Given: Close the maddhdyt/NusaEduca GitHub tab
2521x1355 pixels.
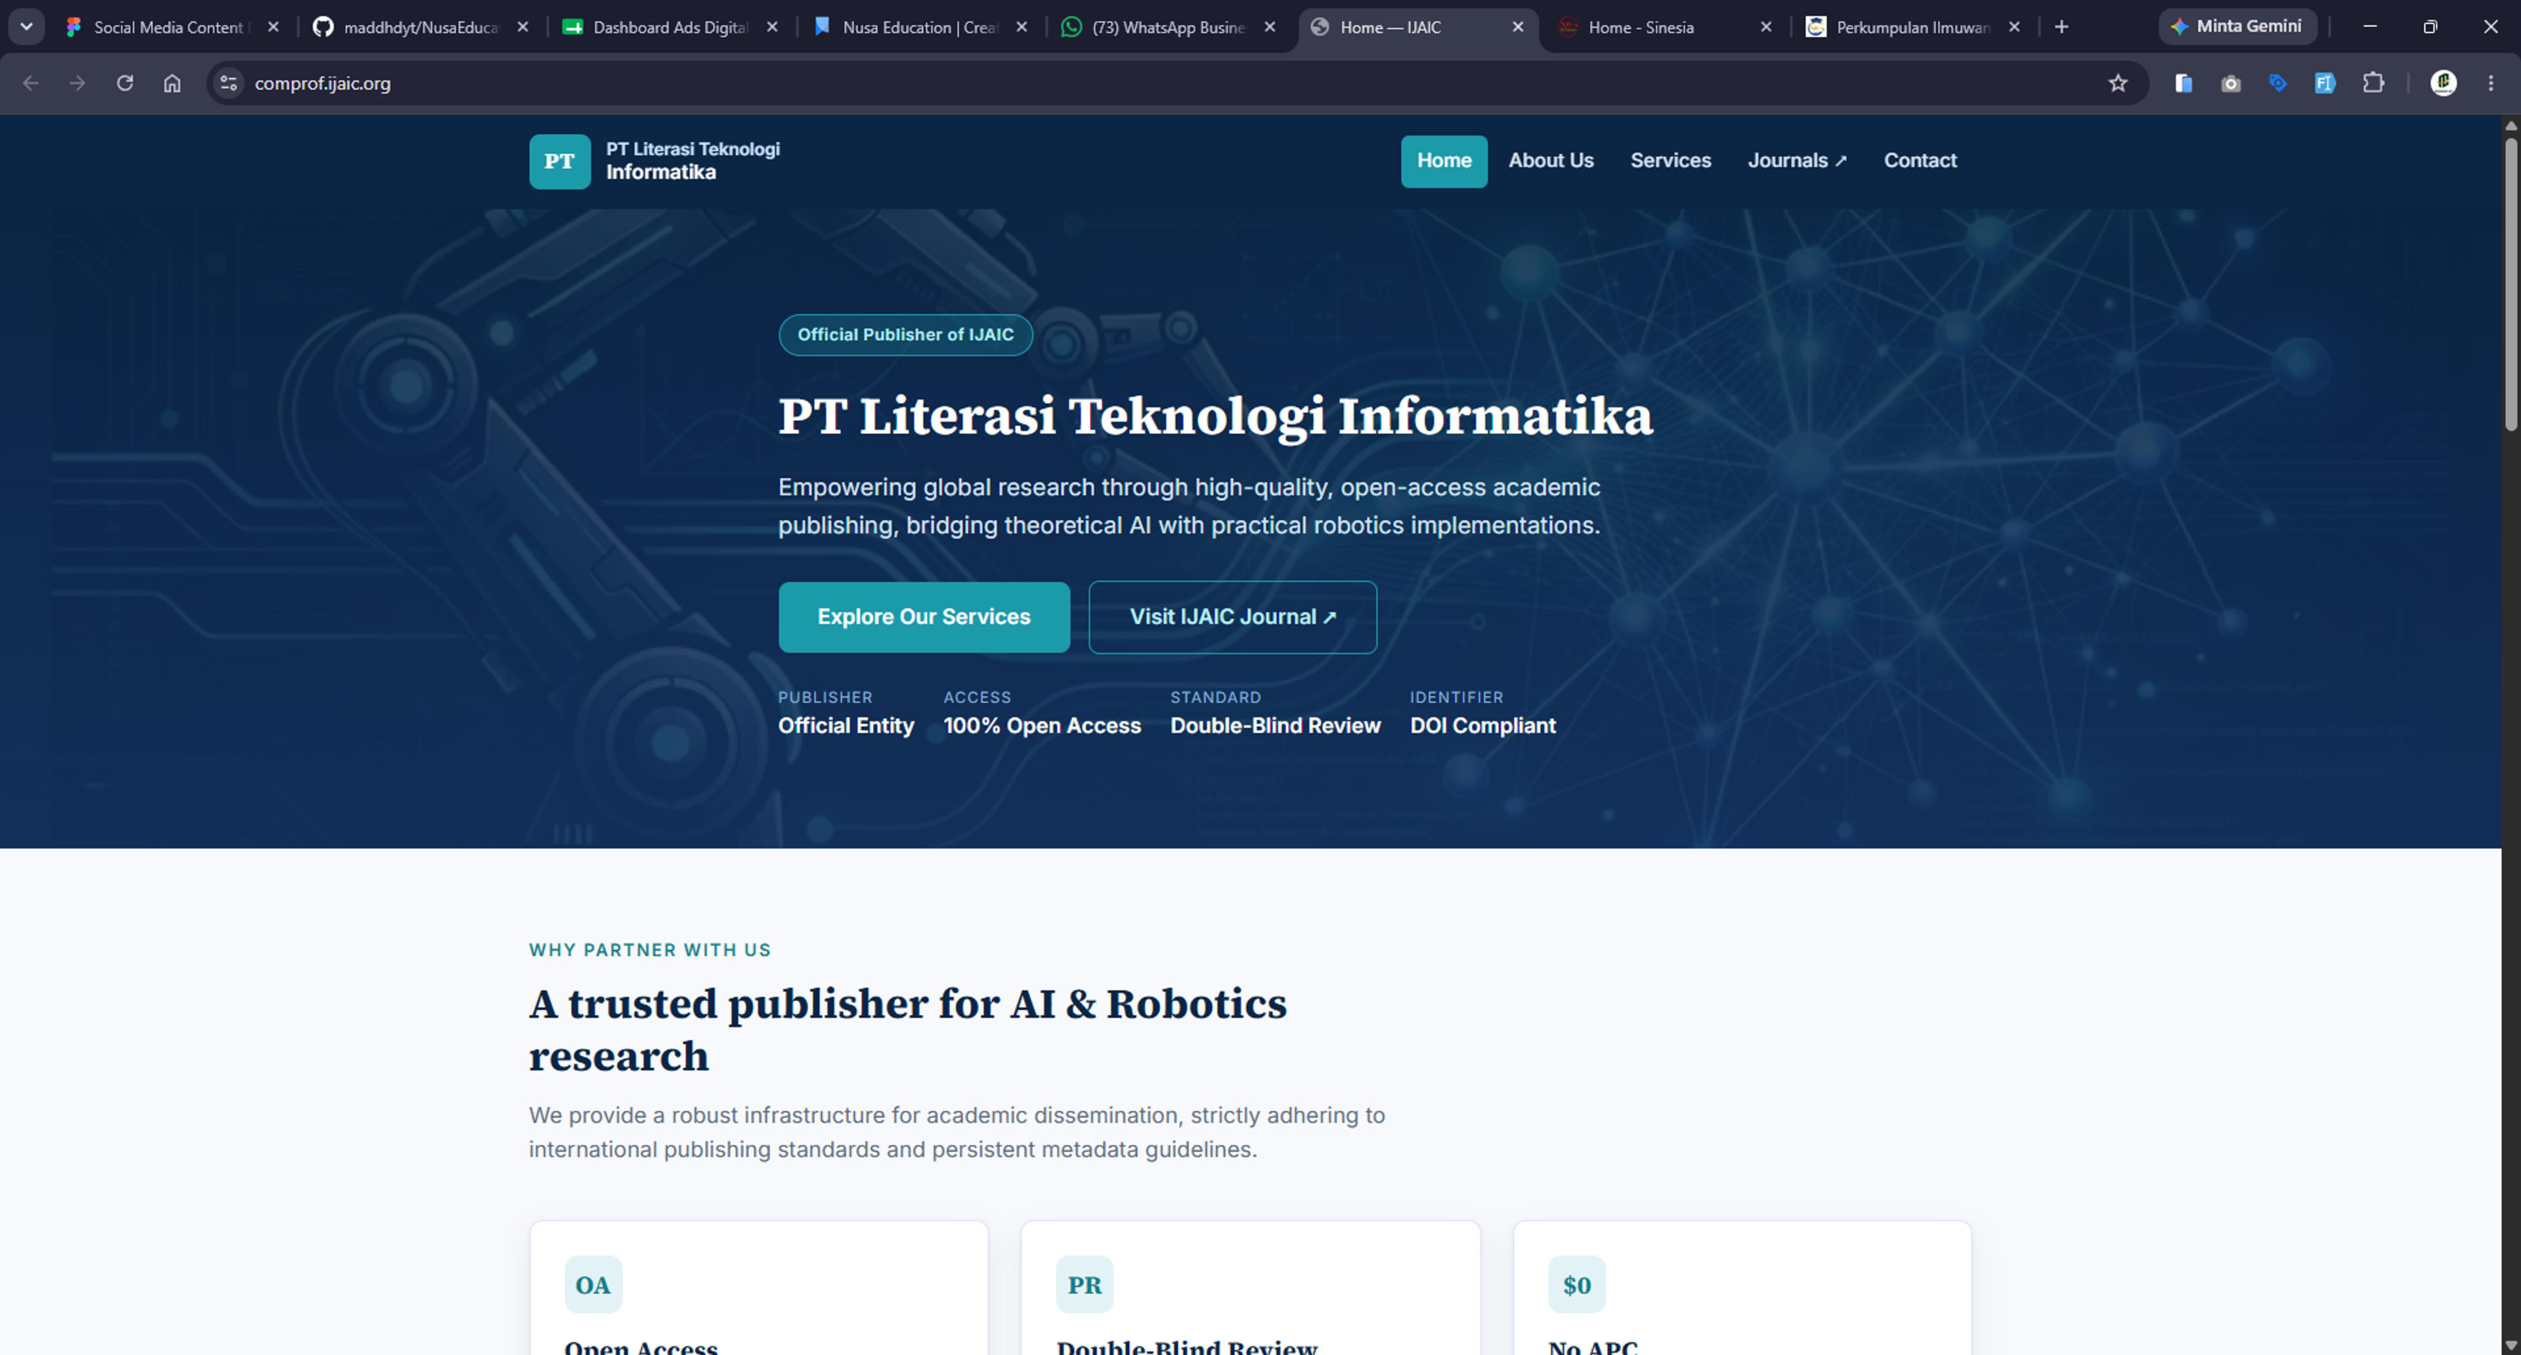Looking at the screenshot, I should [x=523, y=28].
